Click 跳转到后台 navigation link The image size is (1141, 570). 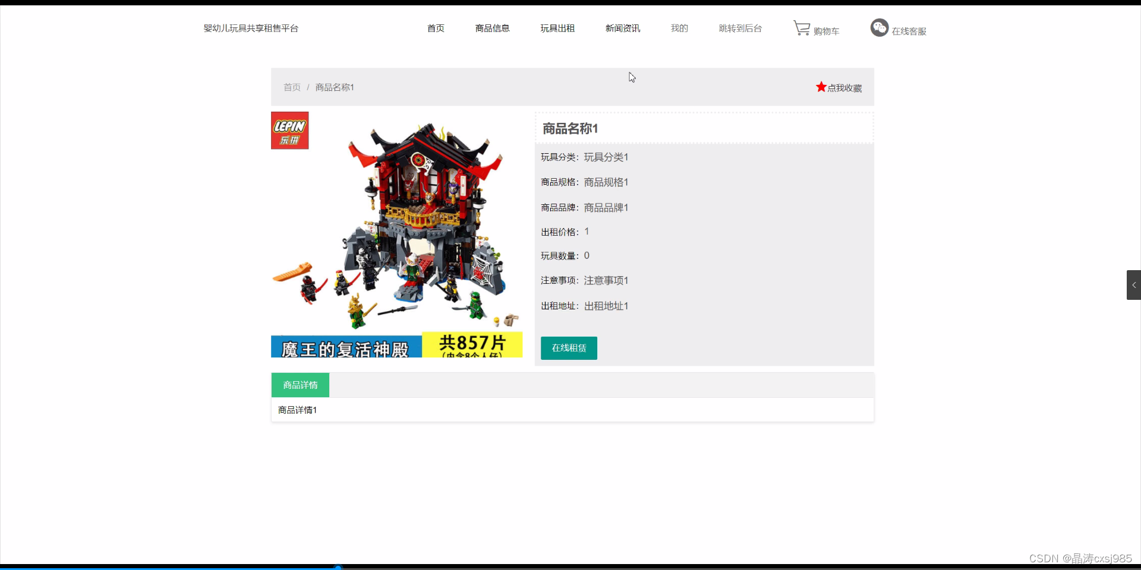[740, 28]
